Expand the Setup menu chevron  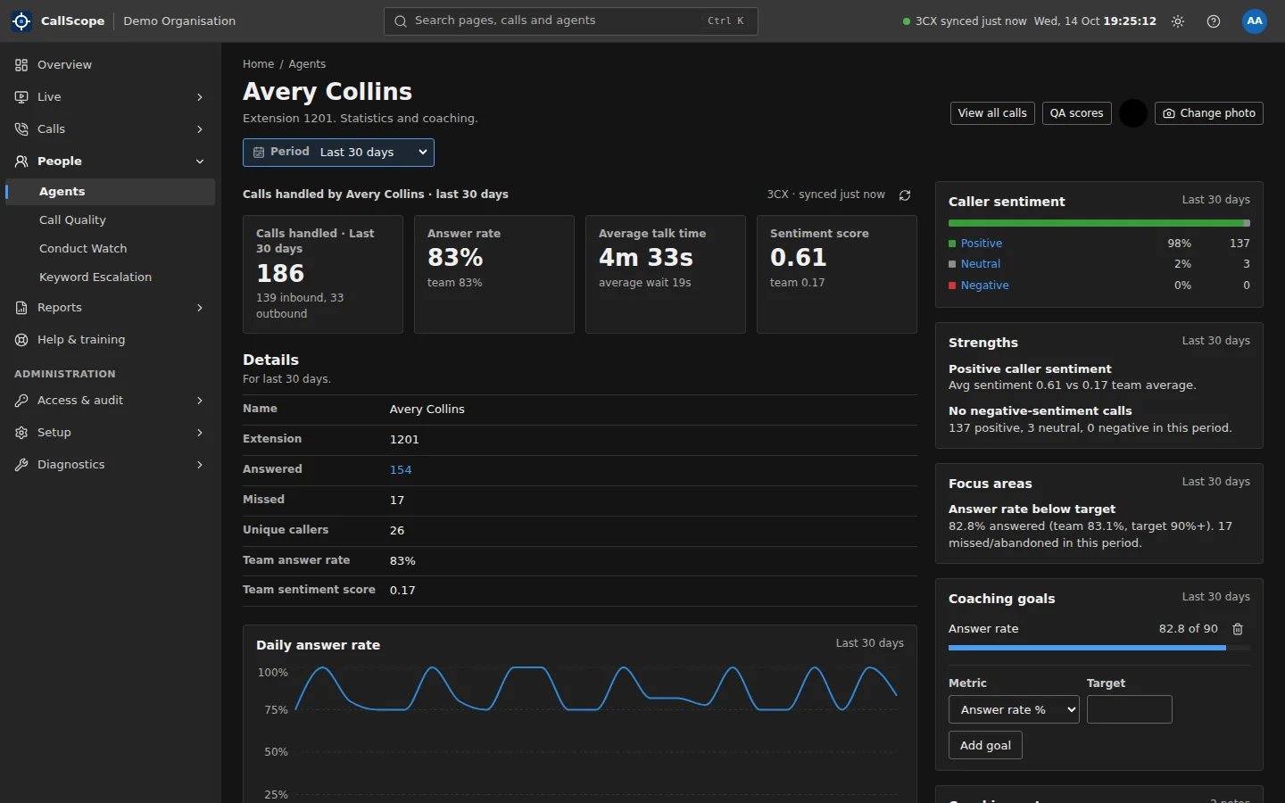point(200,433)
